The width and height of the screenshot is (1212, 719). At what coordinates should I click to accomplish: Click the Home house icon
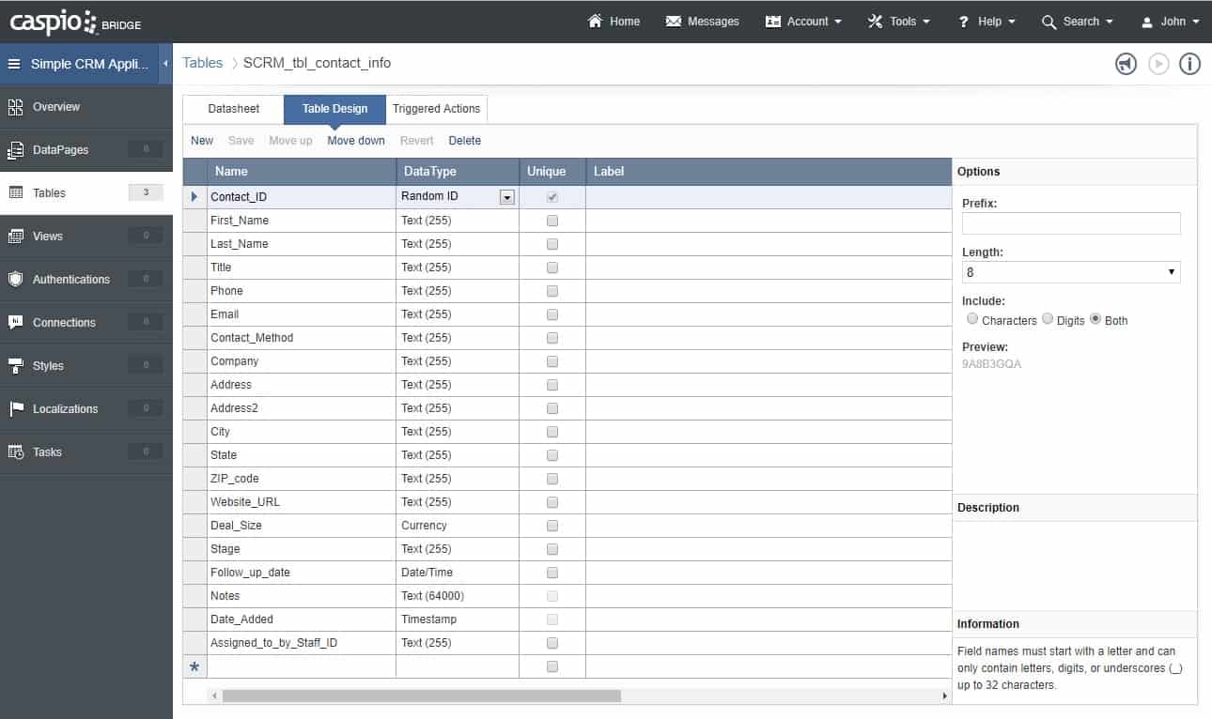[595, 21]
